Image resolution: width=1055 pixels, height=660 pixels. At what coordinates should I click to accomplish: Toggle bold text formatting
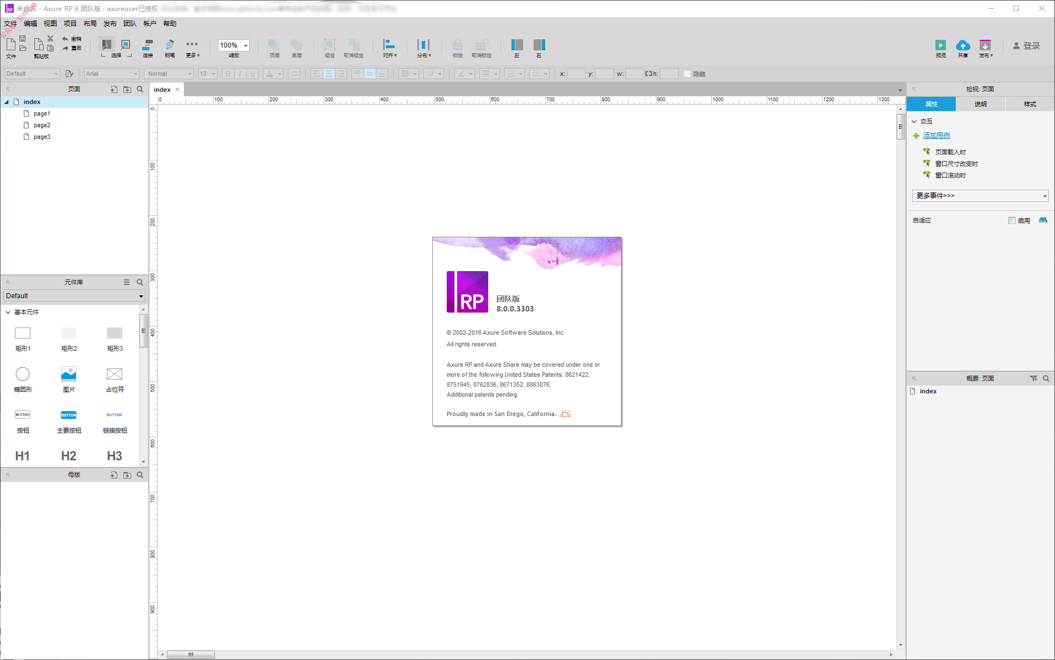pyautogui.click(x=227, y=74)
